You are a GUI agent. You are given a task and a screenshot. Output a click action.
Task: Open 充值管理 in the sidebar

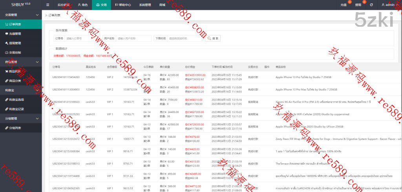pyautogui.click(x=15, y=34)
